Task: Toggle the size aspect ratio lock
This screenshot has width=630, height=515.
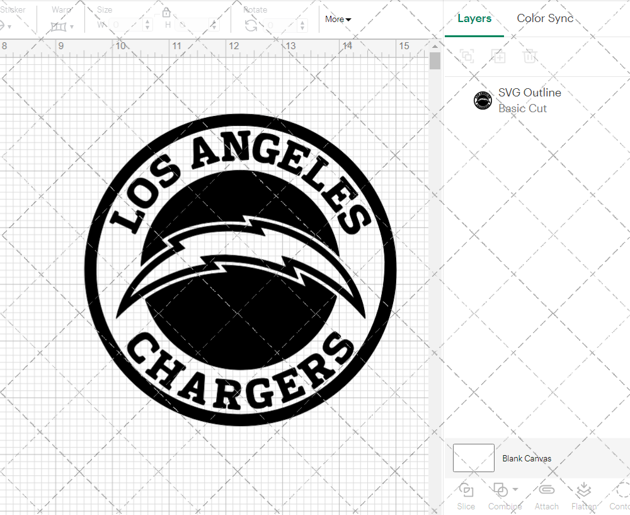Action: coord(166,12)
